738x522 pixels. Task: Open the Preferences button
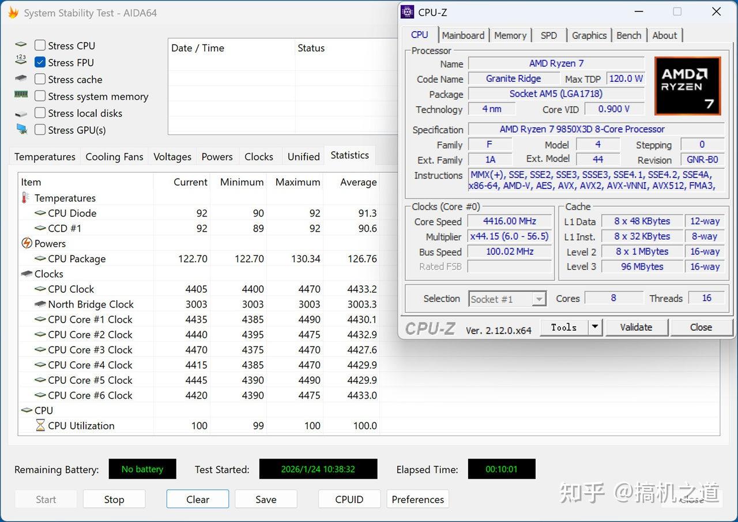pos(418,500)
